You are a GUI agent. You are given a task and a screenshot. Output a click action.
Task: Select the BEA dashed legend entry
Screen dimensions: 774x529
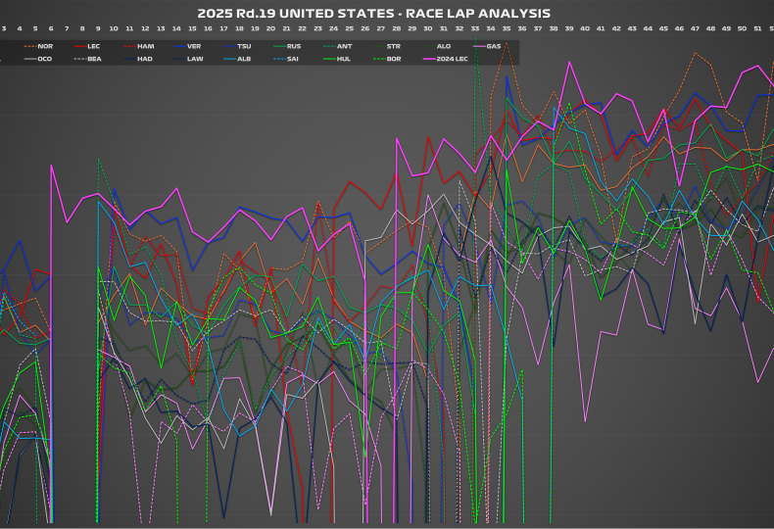pos(94,59)
